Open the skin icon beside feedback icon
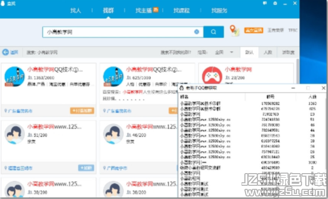 275,4
